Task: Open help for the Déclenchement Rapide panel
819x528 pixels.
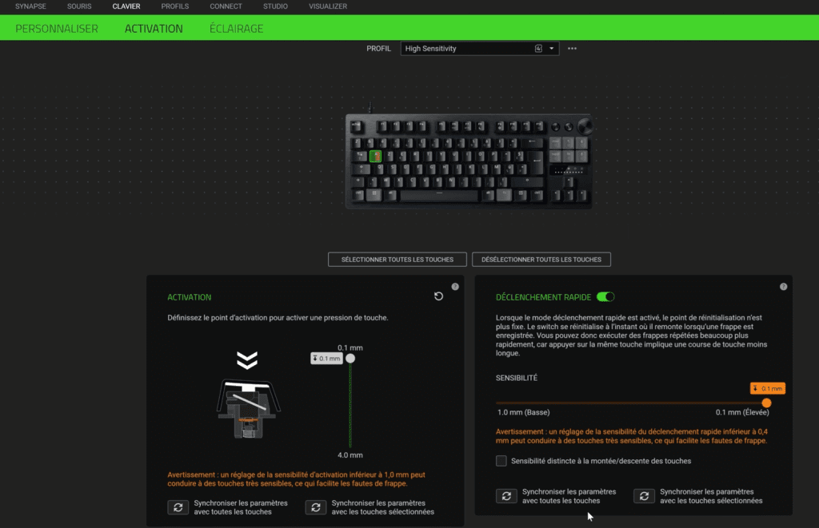Action: (783, 287)
